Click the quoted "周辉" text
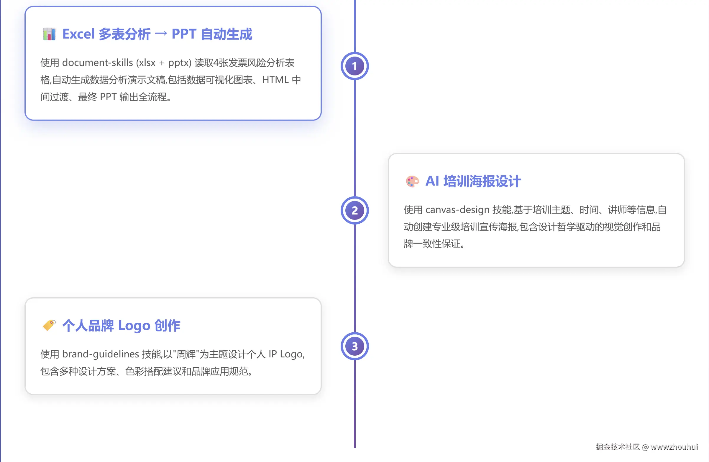Screen dimensions: 709x462 click(186, 354)
